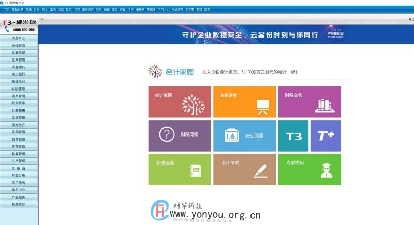Open the 总账 menu
This screenshot has height=225, width=414.
pos(29,10)
